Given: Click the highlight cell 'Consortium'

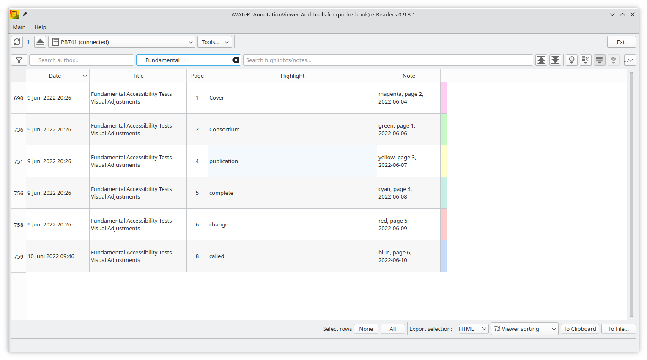Looking at the screenshot, I should click(x=292, y=129).
